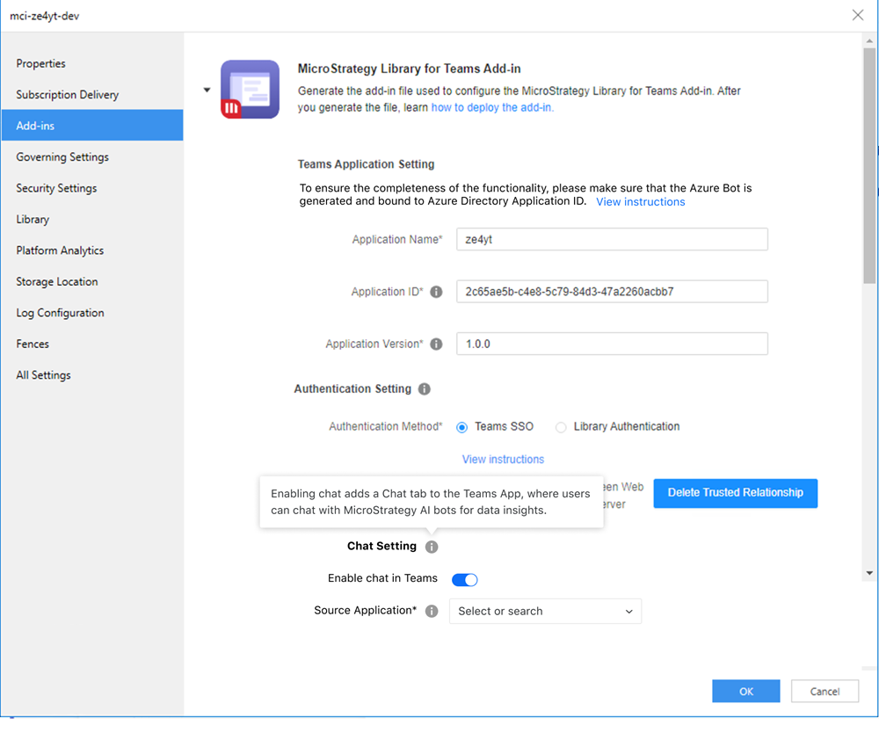
Task: Go to Platform Analytics in sidebar
Action: [x=60, y=250]
